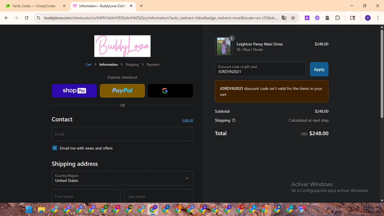
Task: Click the browser forward arrow
Action: 16,18
